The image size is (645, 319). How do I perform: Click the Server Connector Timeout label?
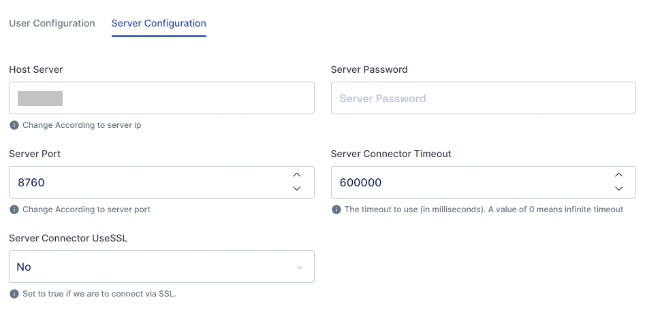[x=391, y=154]
